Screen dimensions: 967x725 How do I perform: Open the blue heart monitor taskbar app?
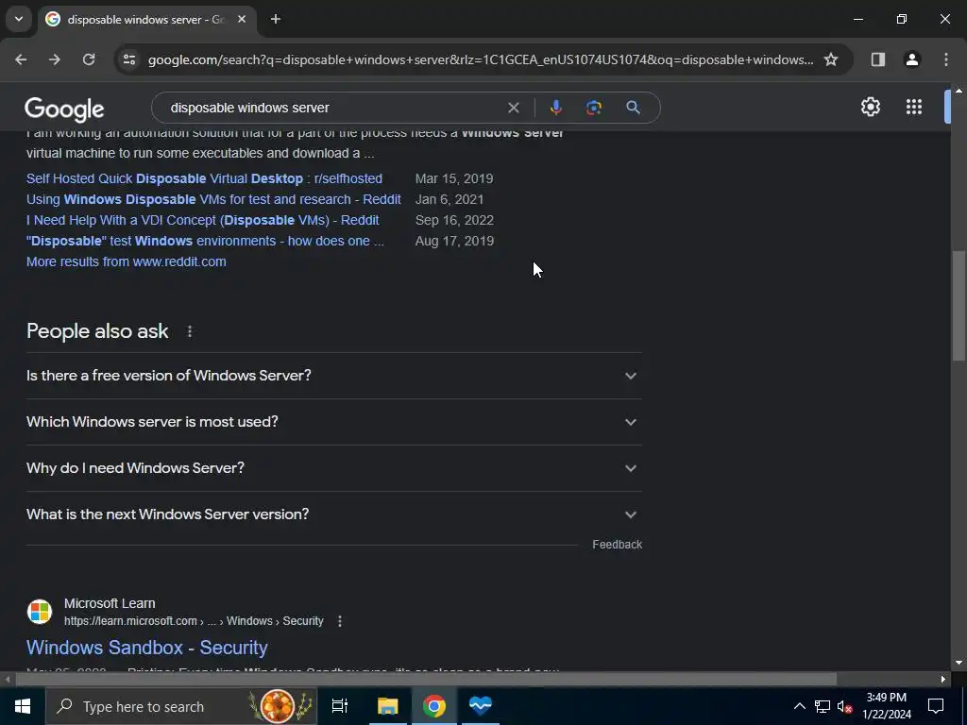point(481,706)
